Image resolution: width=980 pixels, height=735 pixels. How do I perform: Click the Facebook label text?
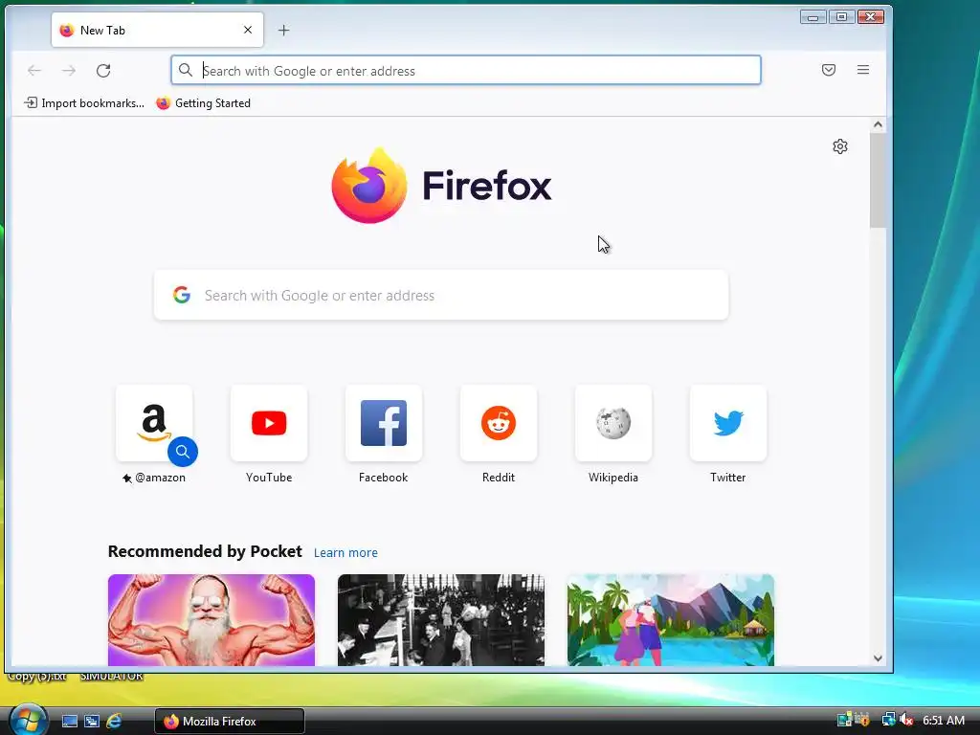tap(383, 478)
